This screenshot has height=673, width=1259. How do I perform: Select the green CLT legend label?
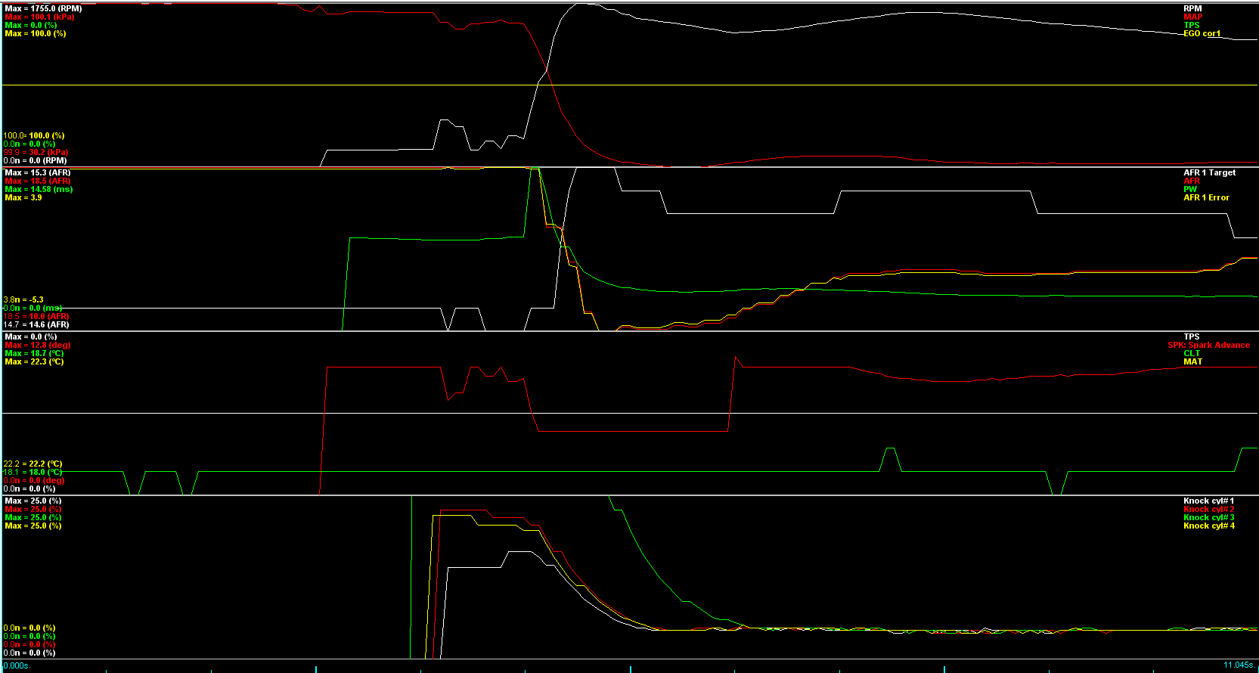point(1192,354)
